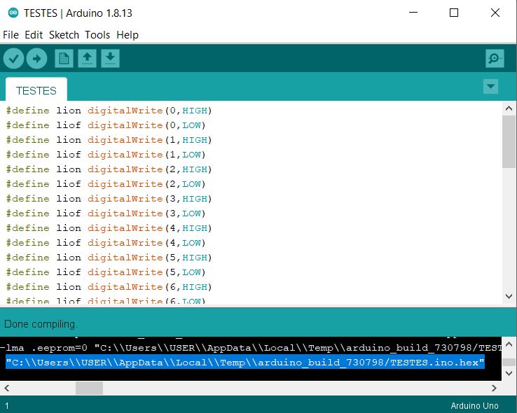Screen dimensions: 517x413
Task: Click the Upload arrow icon
Action: tap(36, 59)
